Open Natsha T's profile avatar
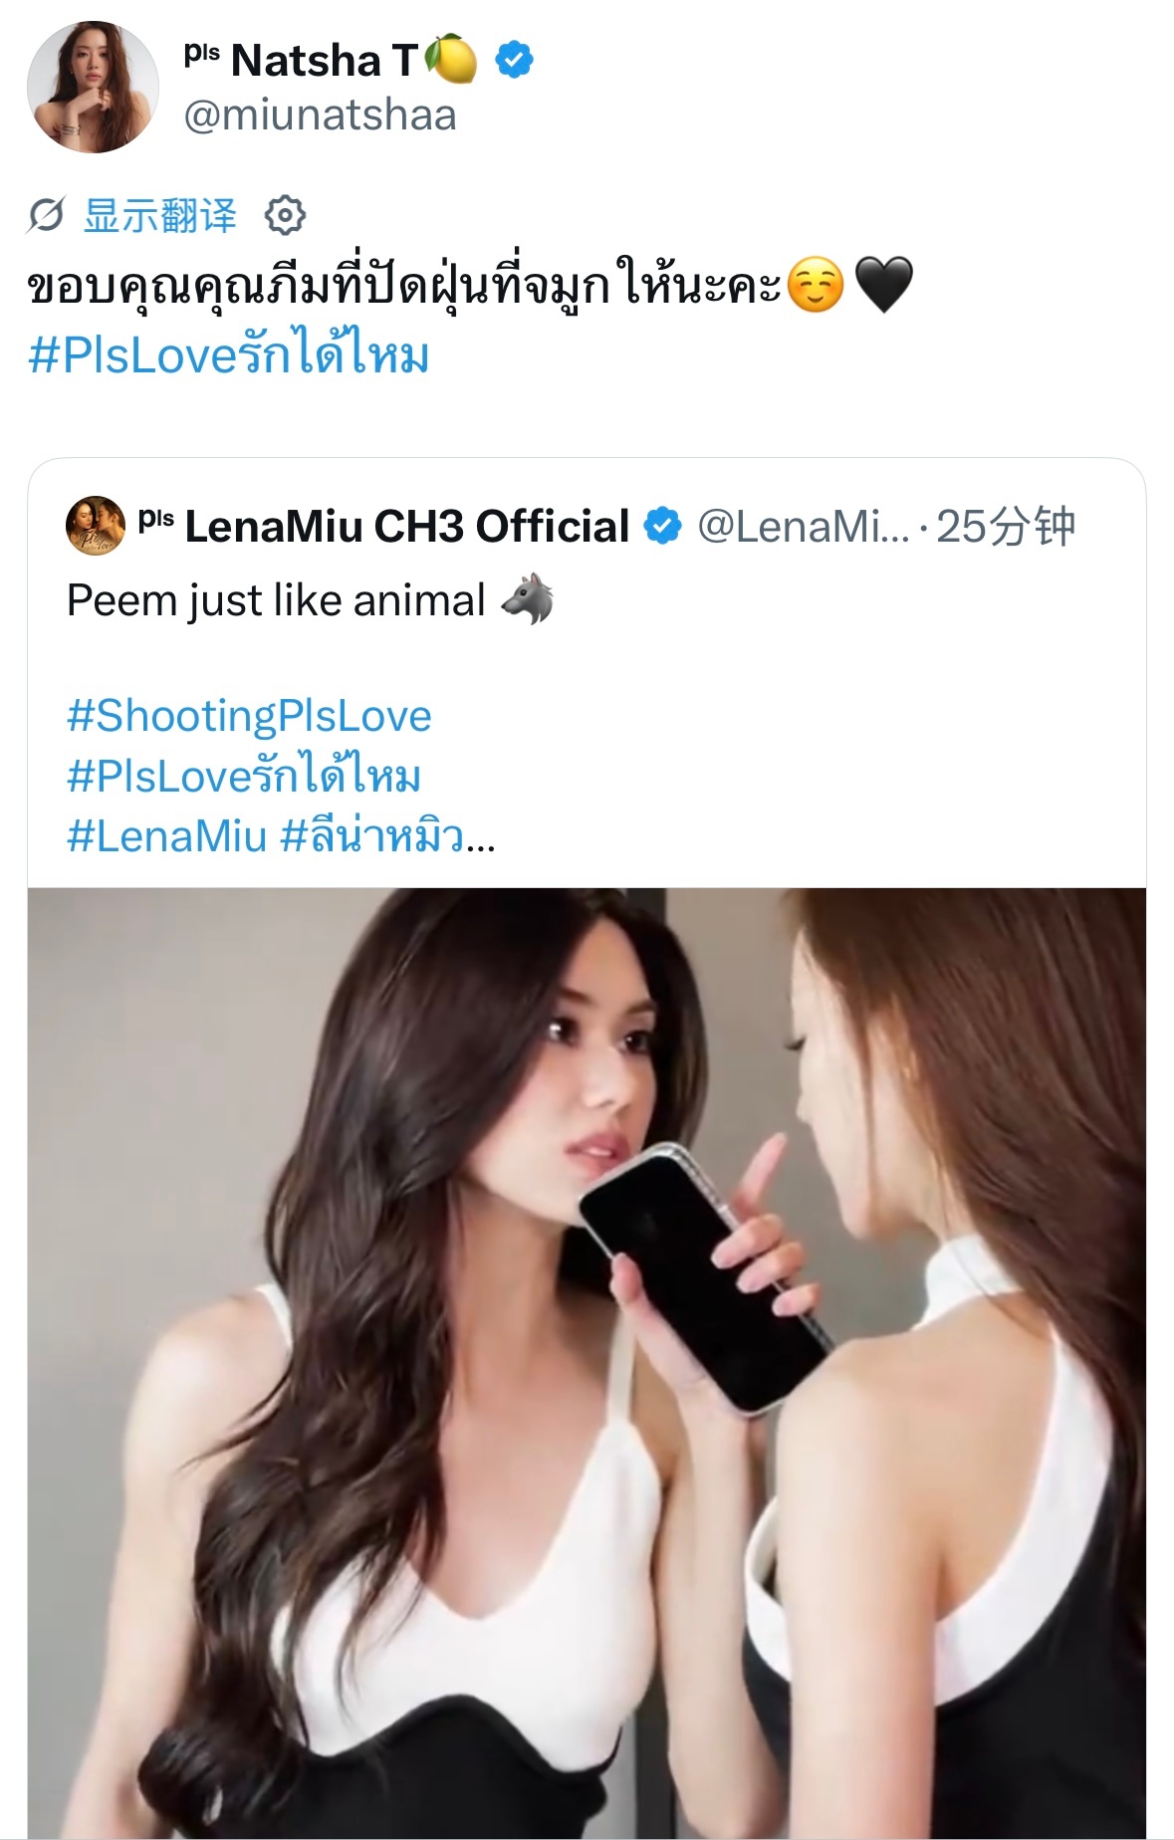1174x1840 pixels. 93,87
